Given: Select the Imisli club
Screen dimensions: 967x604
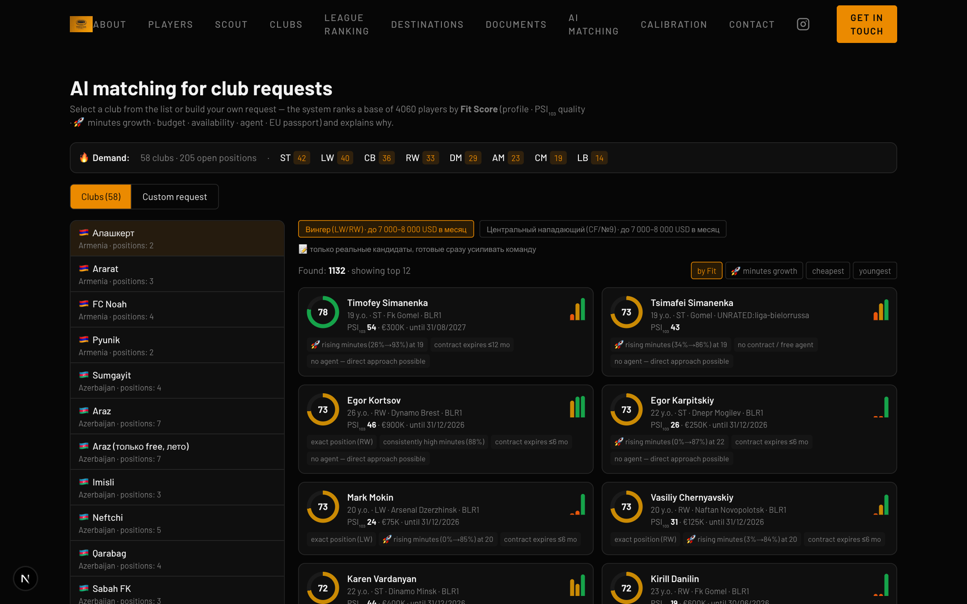Looking at the screenshot, I should point(177,488).
